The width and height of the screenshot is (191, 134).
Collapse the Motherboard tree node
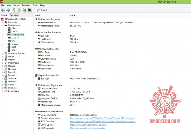pyautogui.click(x=3, y=25)
